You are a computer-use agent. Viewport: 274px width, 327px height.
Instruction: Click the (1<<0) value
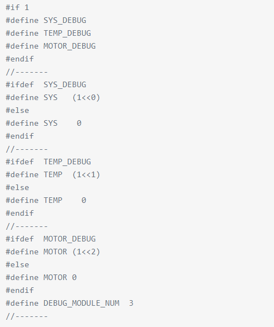pos(86,98)
